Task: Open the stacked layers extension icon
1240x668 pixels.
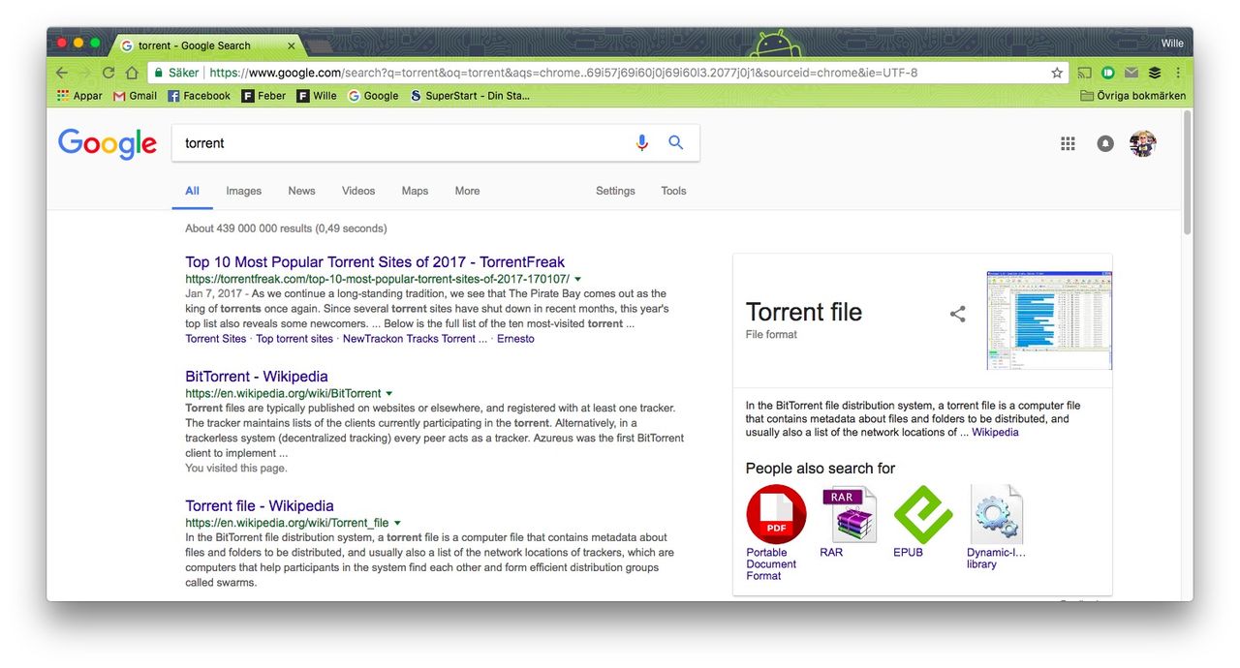Action: pyautogui.click(x=1155, y=73)
